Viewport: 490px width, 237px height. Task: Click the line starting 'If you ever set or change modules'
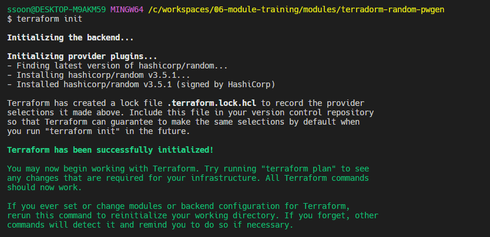pos(179,206)
